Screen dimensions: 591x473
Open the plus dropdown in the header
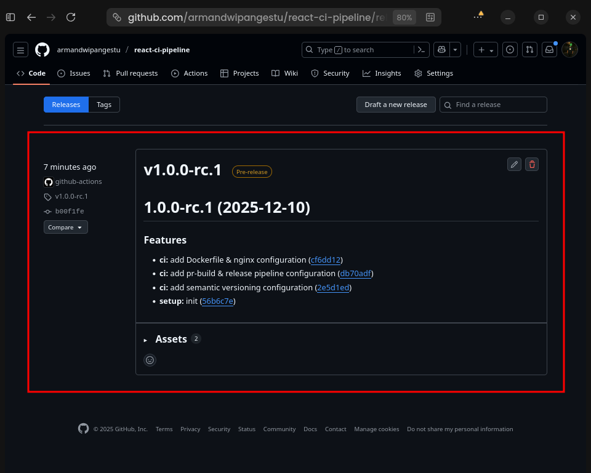(x=485, y=50)
